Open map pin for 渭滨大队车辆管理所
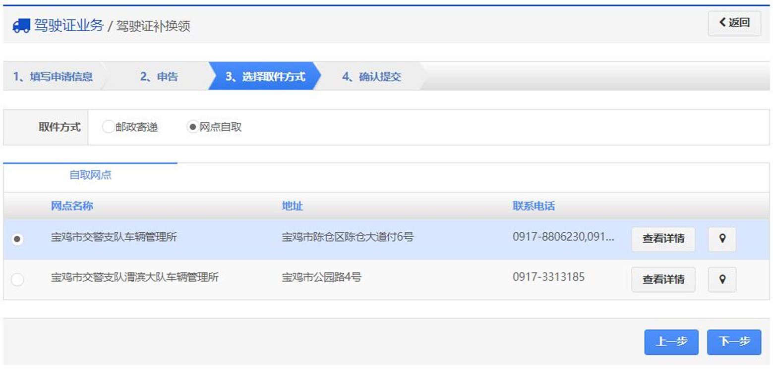The image size is (773, 369). (x=722, y=279)
